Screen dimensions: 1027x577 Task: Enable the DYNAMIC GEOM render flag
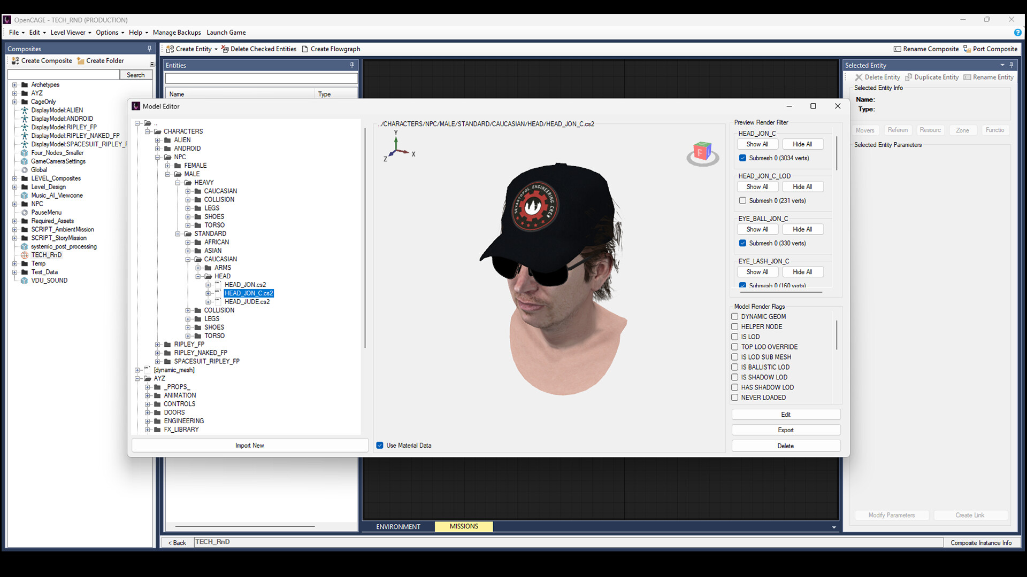[x=735, y=317]
